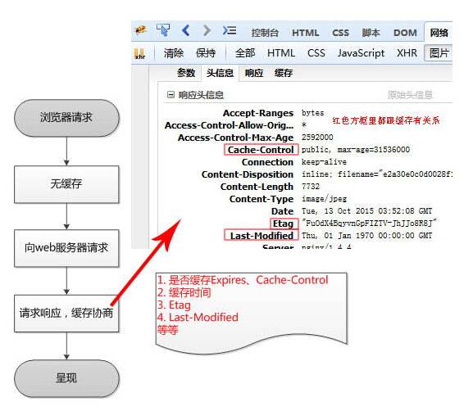
Task: Click the Cache-Control header name
Action: 261,150
